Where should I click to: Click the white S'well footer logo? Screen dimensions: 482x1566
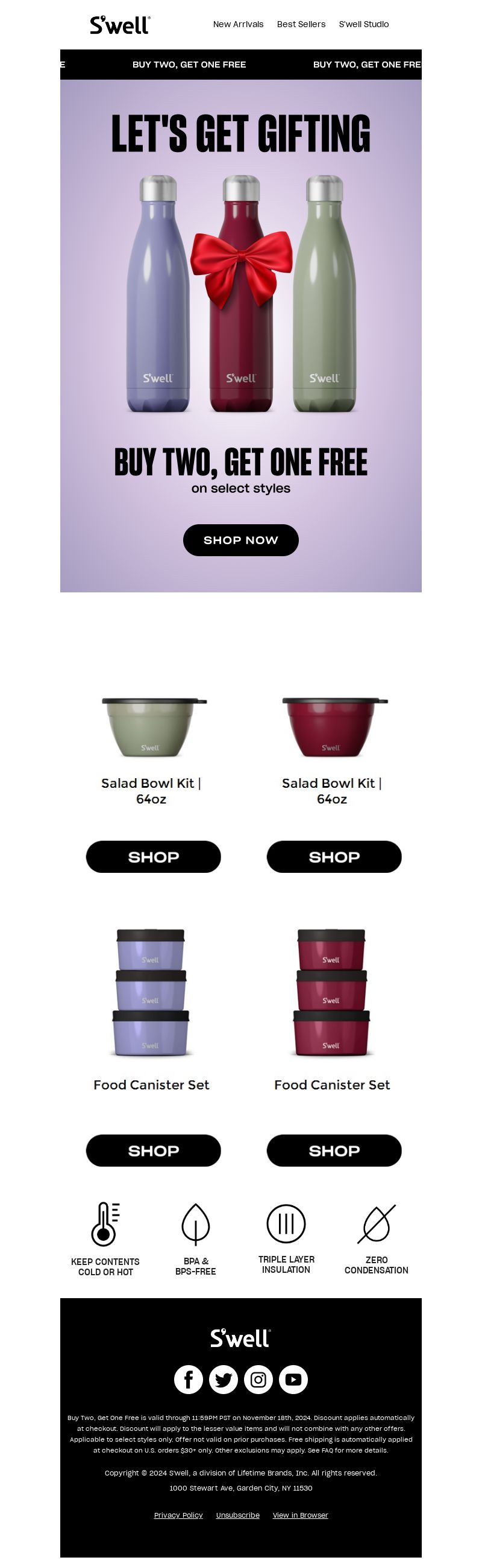point(240,1338)
